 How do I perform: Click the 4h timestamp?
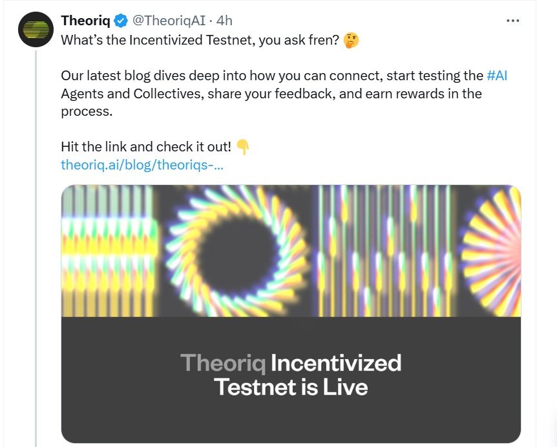(224, 21)
